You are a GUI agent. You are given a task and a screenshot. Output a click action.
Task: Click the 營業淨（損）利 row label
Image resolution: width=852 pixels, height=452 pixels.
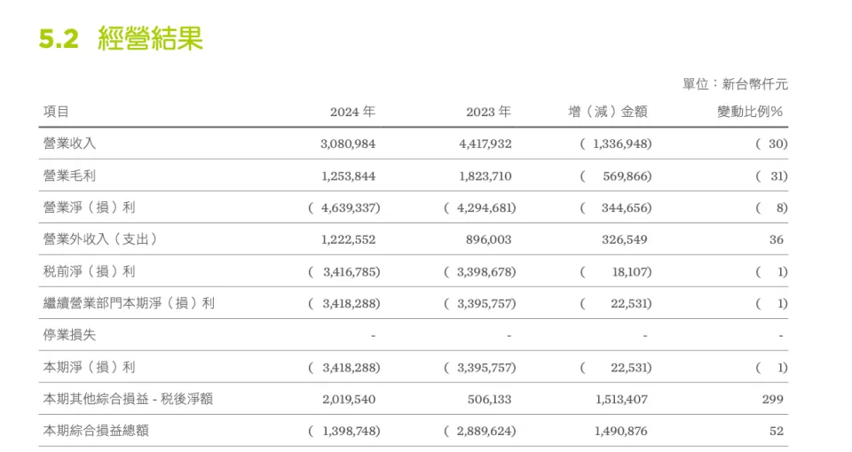tap(89, 207)
